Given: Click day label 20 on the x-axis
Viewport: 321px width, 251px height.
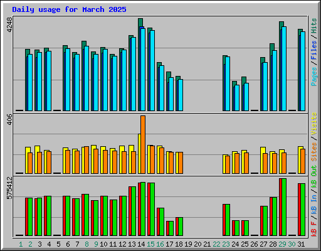Looking at the screenshot, I should coord(197,244).
